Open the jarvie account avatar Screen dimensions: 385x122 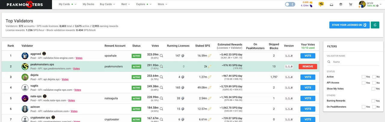click(x=362, y=4)
